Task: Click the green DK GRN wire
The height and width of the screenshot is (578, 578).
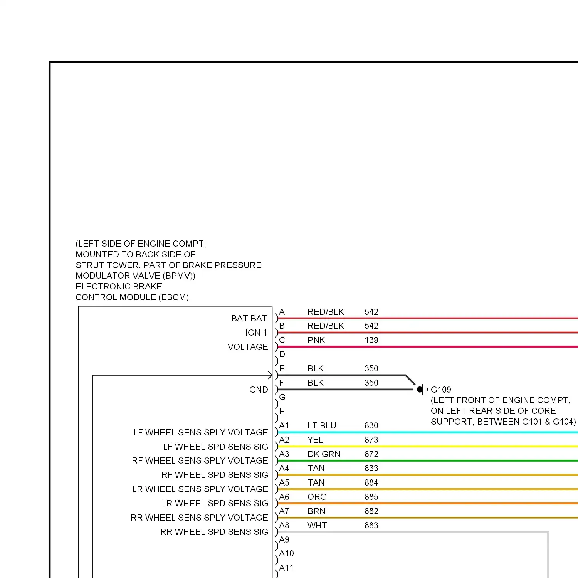Action: 428,460
